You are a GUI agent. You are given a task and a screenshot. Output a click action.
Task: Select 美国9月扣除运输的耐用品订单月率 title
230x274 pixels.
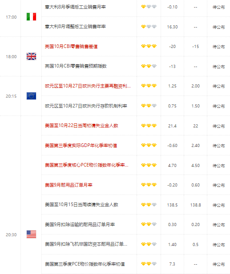coord(80,224)
